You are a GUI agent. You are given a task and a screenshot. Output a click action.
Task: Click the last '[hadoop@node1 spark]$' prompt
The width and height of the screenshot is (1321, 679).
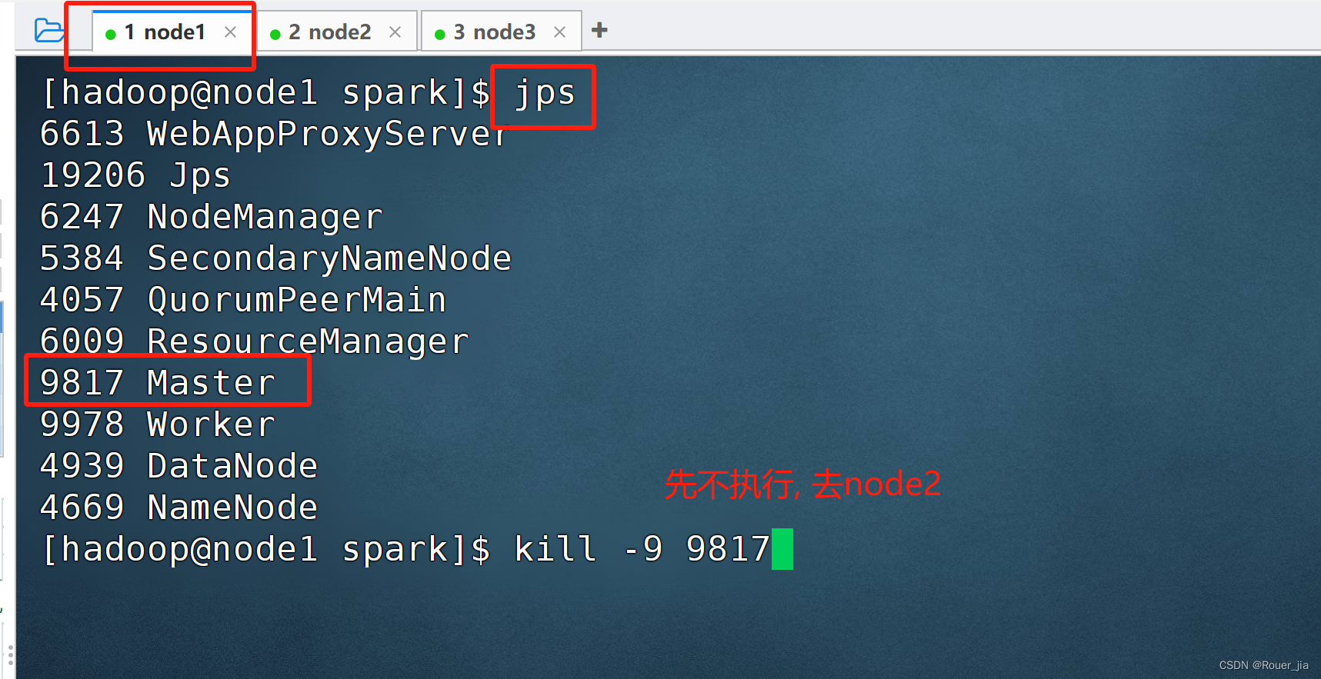pos(266,550)
